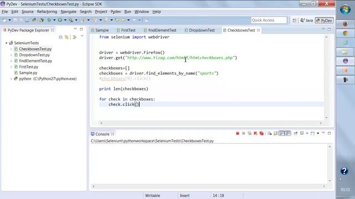Open the Window menu
355x199 pixels.
coord(142,12)
